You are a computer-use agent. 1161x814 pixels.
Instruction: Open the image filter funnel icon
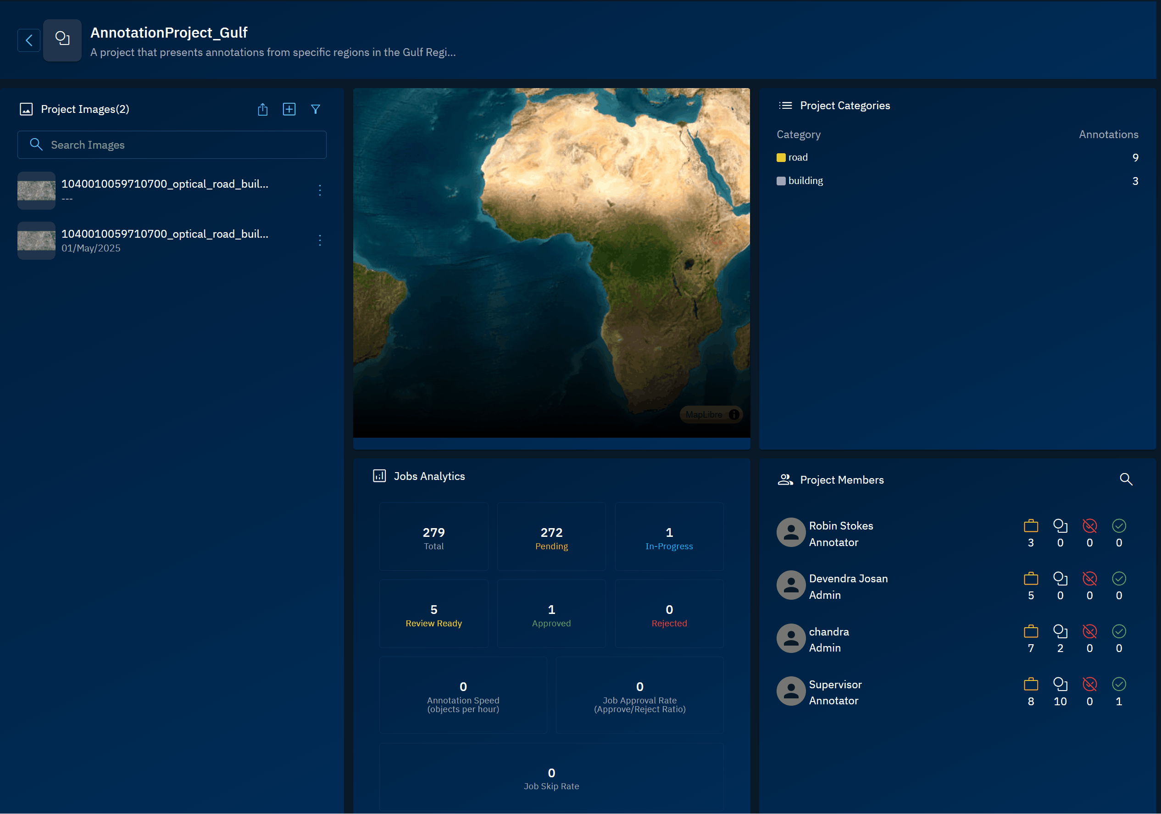tap(316, 109)
